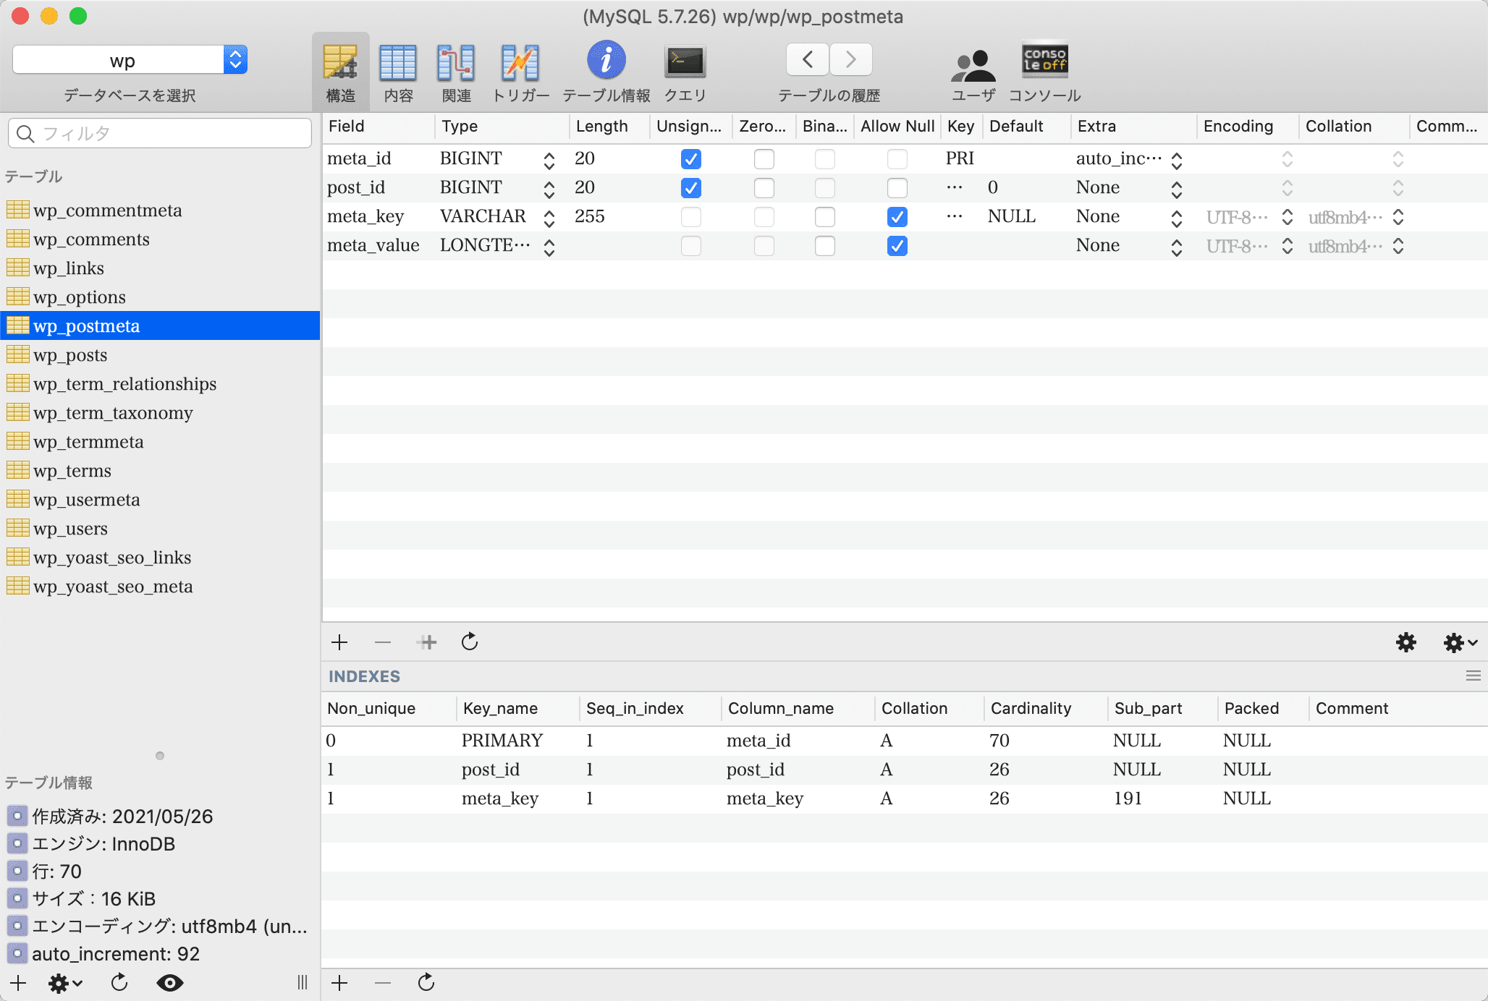Open the wp database selector dropdown

(235, 60)
